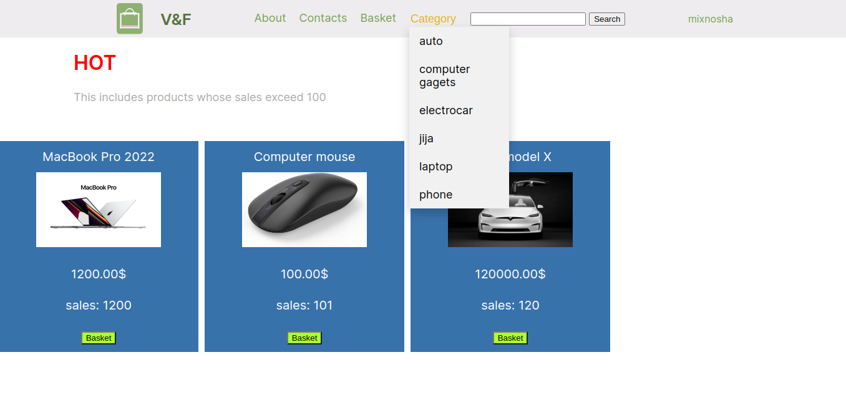Add Computer mouse to Basket
The height and width of the screenshot is (415, 846).
pos(304,338)
